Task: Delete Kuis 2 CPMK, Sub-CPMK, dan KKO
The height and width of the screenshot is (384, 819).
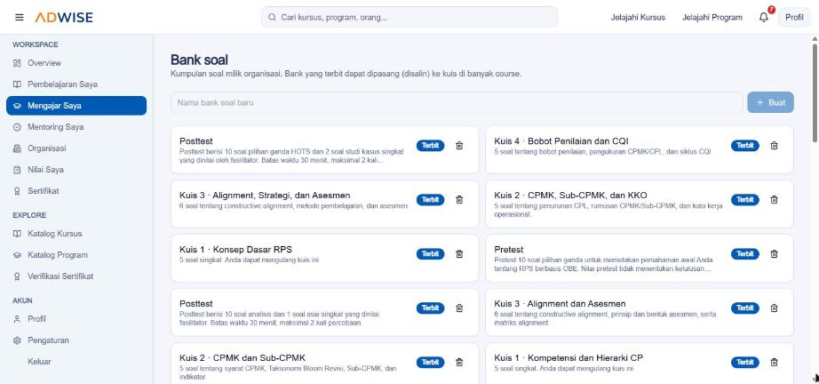Action: click(774, 200)
